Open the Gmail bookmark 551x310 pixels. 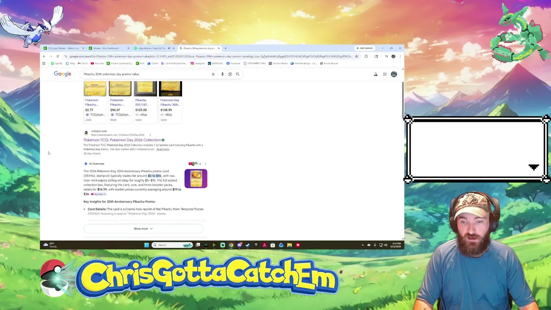tap(83, 63)
